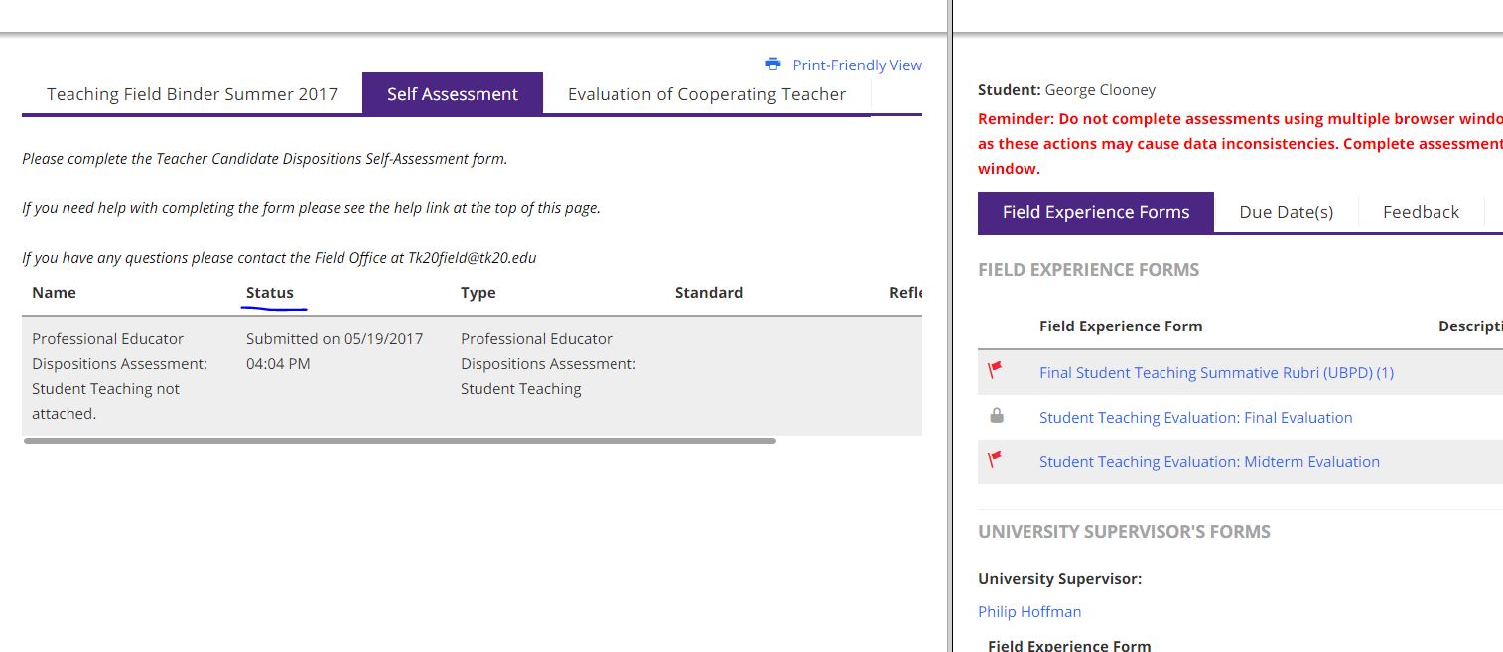The image size is (1503, 652).
Task: Click the horizontal scrollbar under the assessment table
Action: 399,440
